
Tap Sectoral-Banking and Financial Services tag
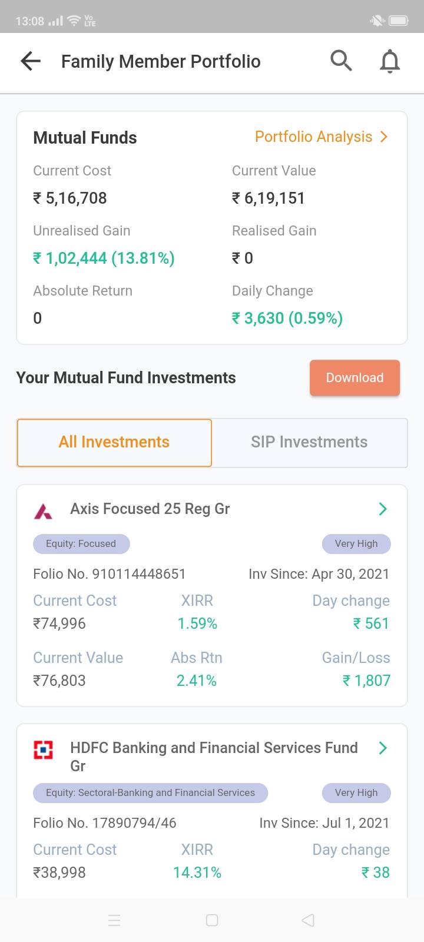click(x=150, y=792)
